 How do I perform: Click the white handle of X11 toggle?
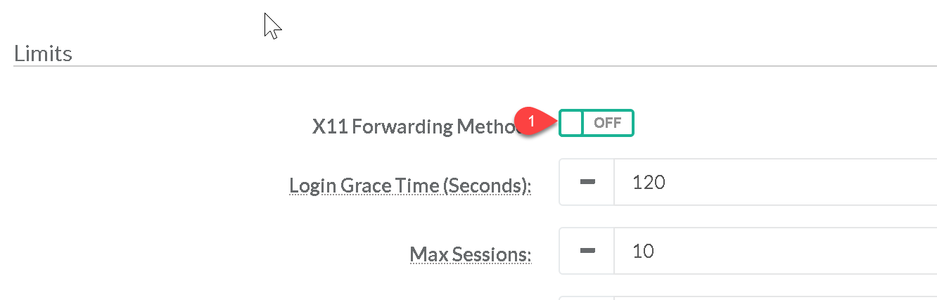point(571,123)
